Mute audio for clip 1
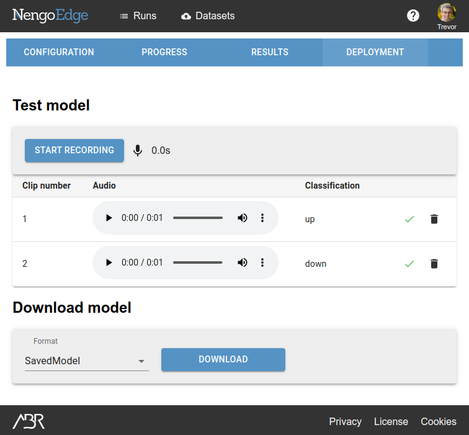Screen dimensions: 469x435 click(x=243, y=218)
